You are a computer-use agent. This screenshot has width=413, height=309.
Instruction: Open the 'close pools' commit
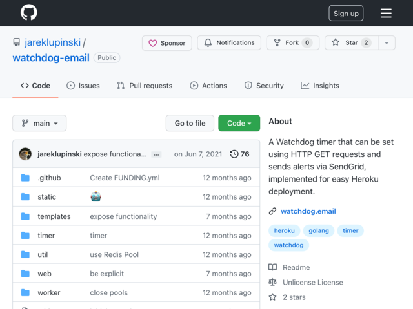pyautogui.click(x=109, y=293)
